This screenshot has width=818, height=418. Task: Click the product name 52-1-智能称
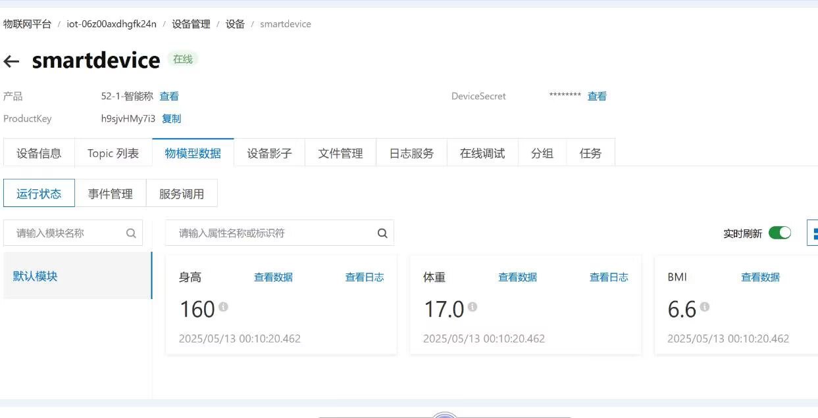(127, 96)
